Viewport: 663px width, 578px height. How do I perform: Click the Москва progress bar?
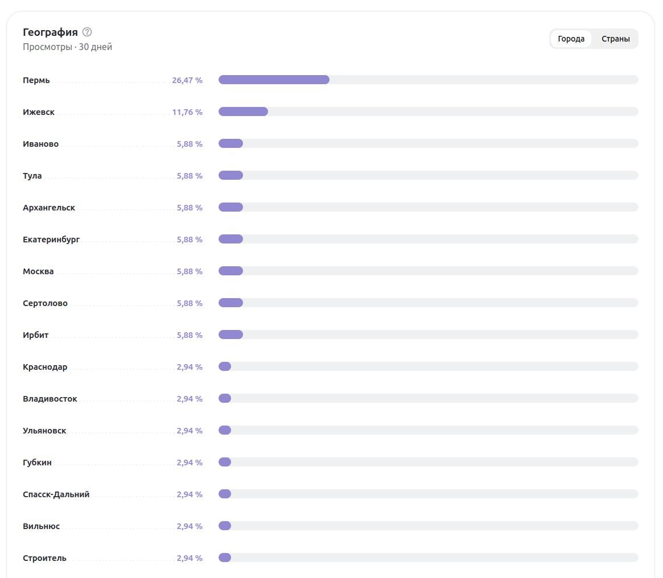[x=429, y=271]
